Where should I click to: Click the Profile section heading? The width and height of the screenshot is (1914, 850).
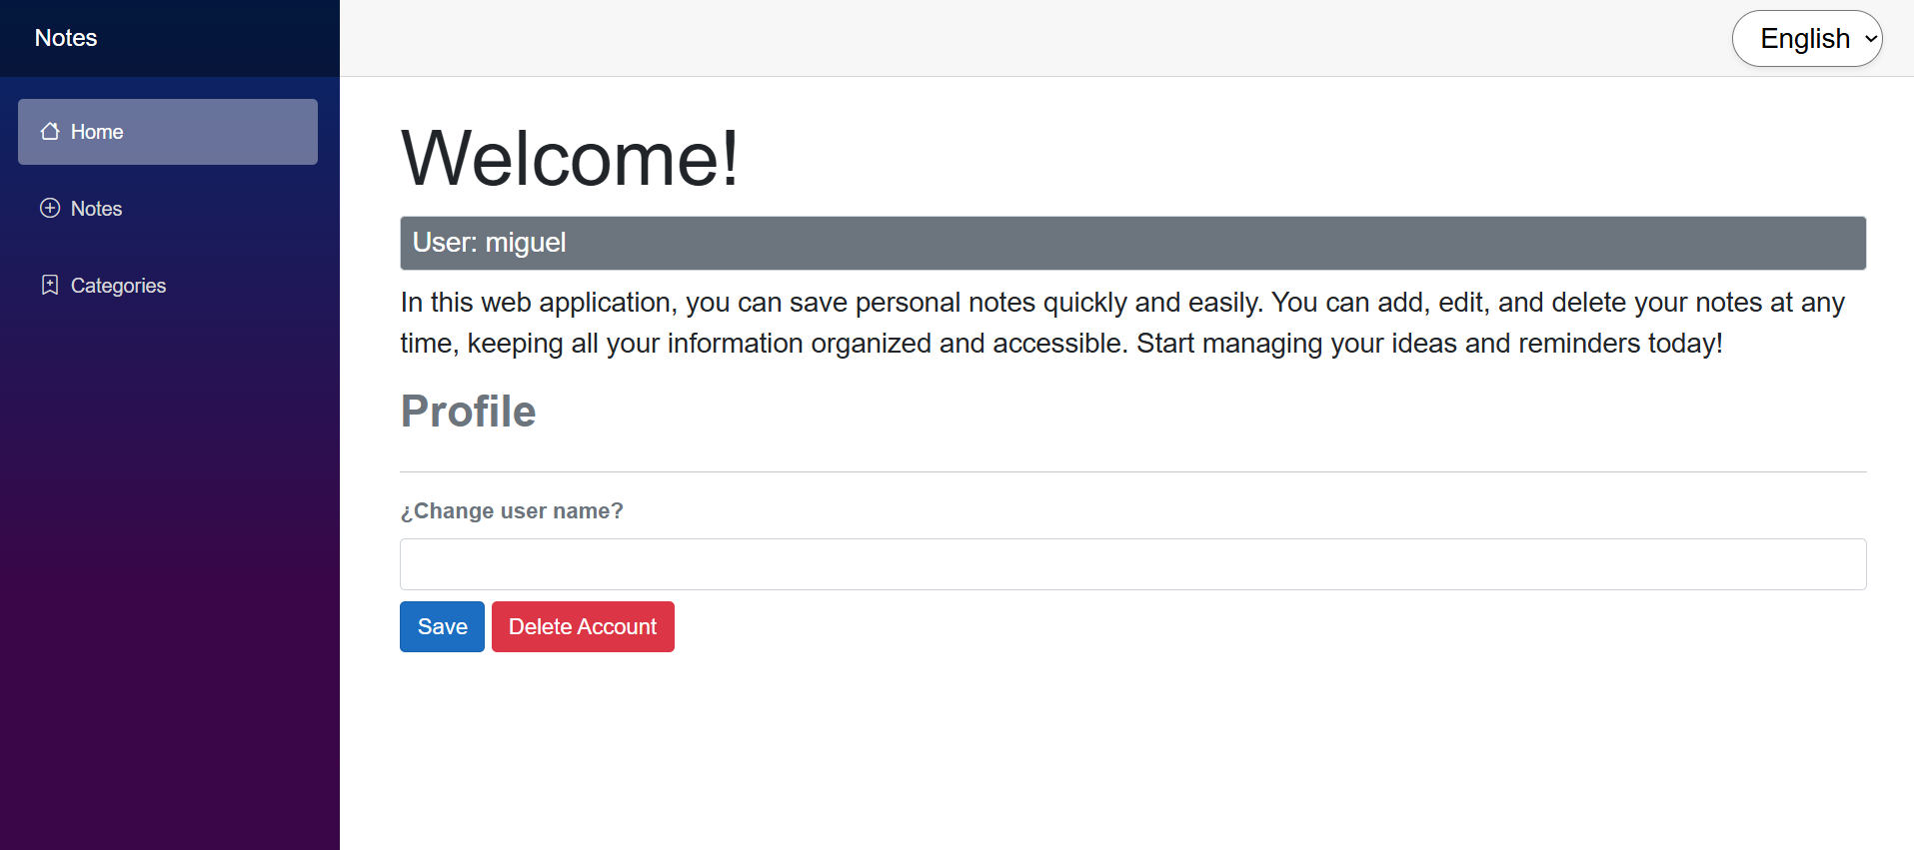[x=468, y=411]
